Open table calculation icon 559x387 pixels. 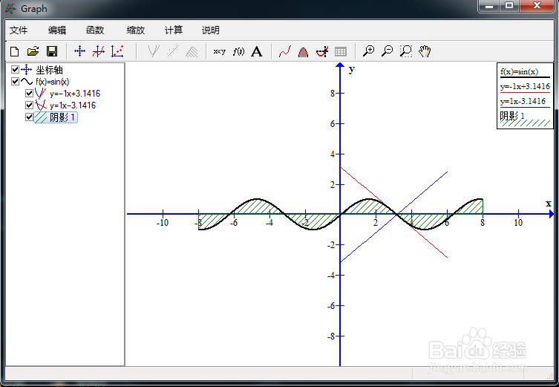pos(341,52)
